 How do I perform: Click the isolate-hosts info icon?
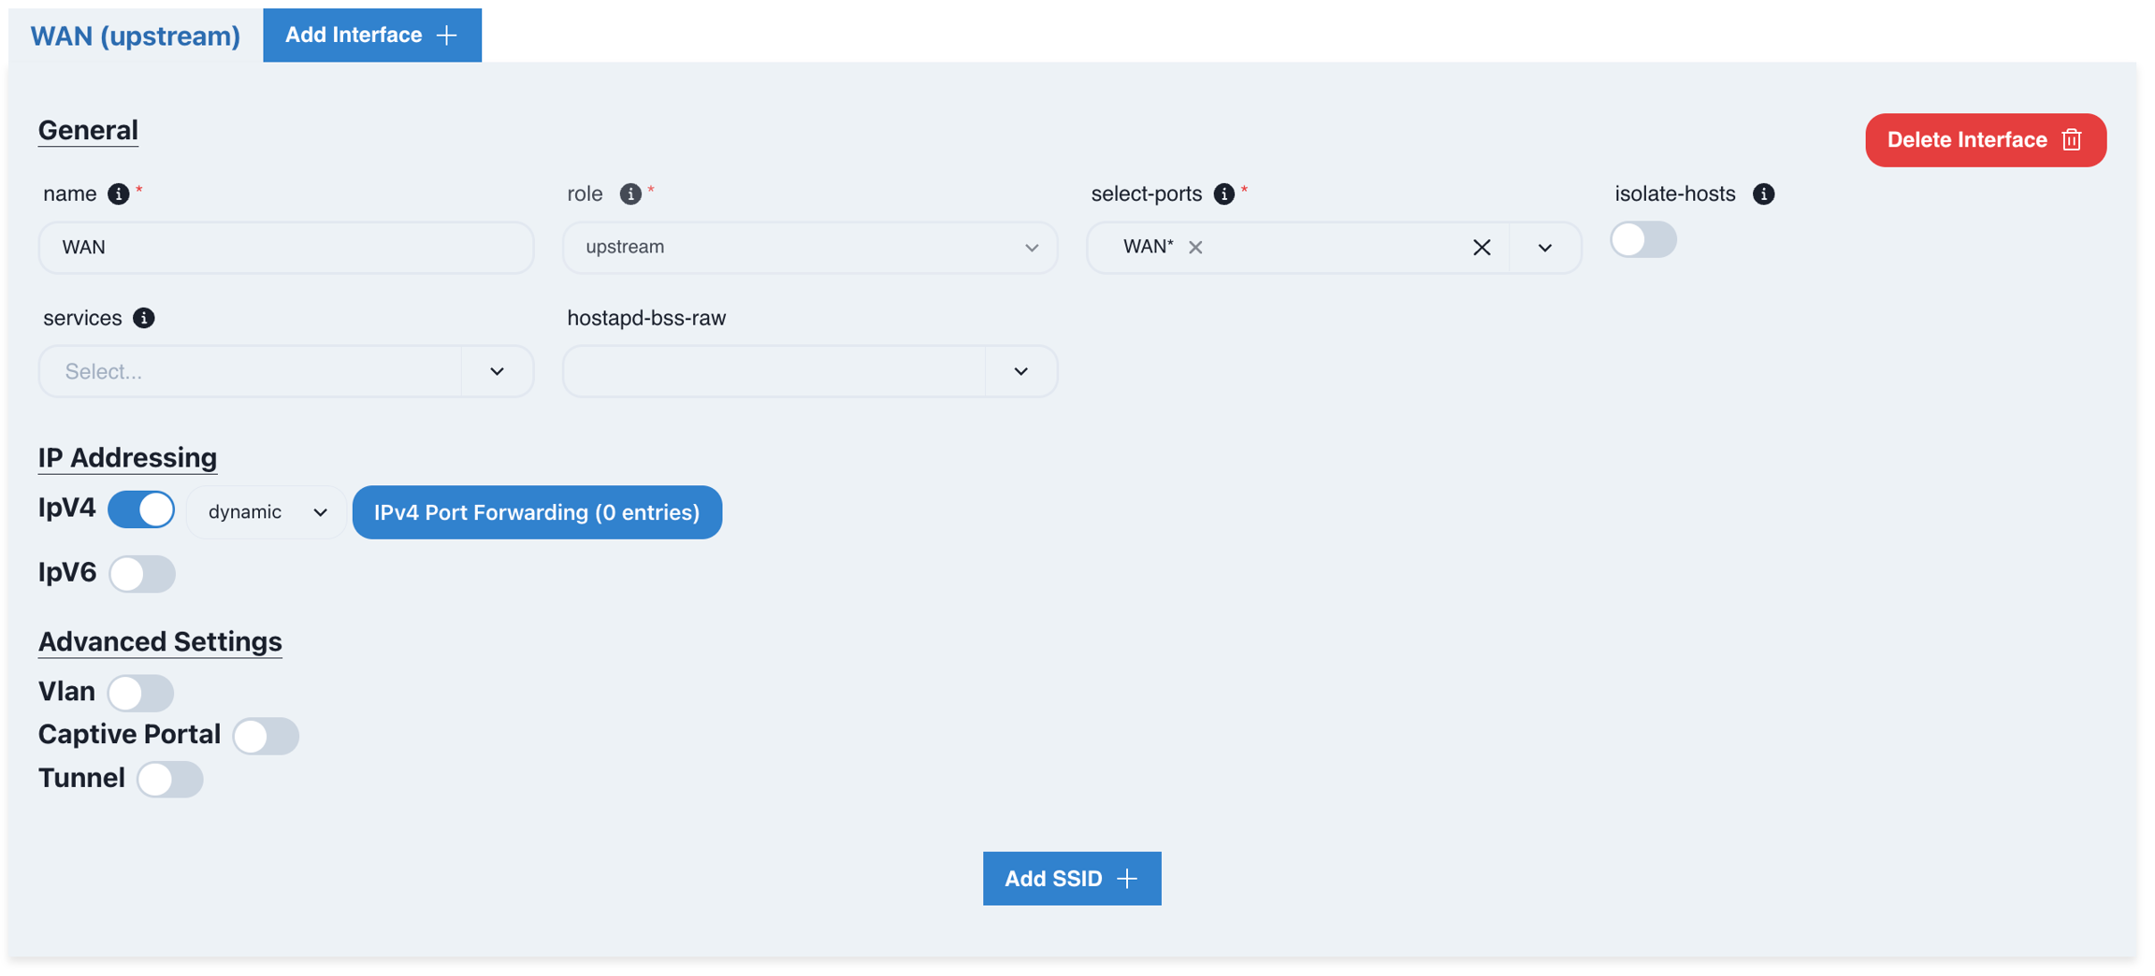tap(1763, 194)
